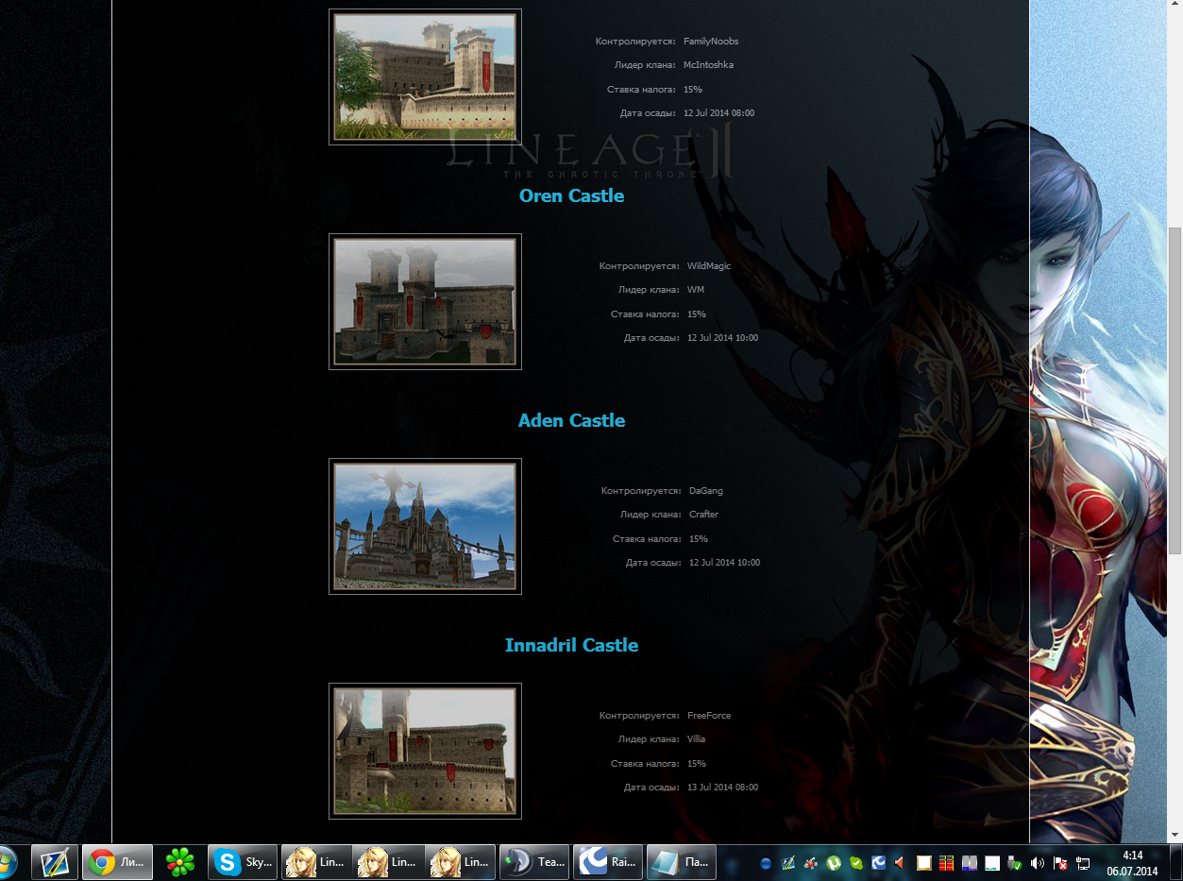Click the clan leader name Crafter
The height and width of the screenshot is (881, 1183).
click(x=704, y=515)
